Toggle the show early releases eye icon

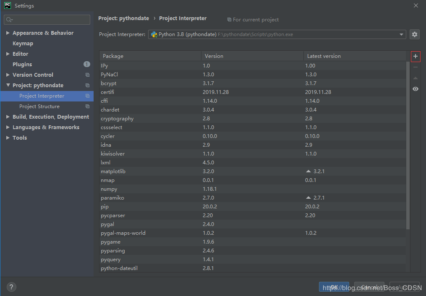[416, 89]
